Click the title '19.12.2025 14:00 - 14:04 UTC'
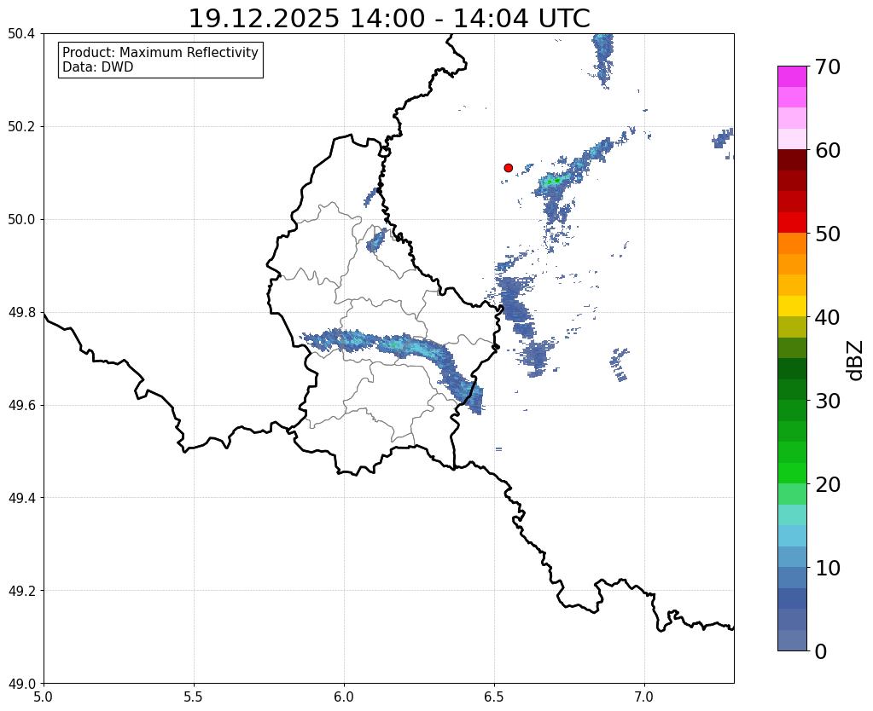This screenshot has height=711, width=873. 389,19
